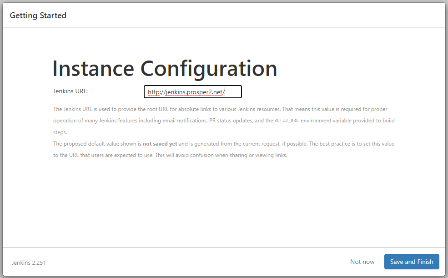Screen dimensions: 448x278
Task: Click the Getting Started header title
Action: (x=38, y=15)
